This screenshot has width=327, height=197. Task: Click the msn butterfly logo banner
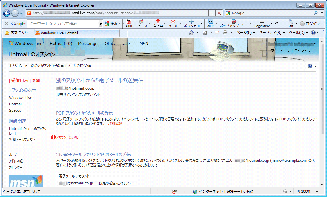(26, 181)
